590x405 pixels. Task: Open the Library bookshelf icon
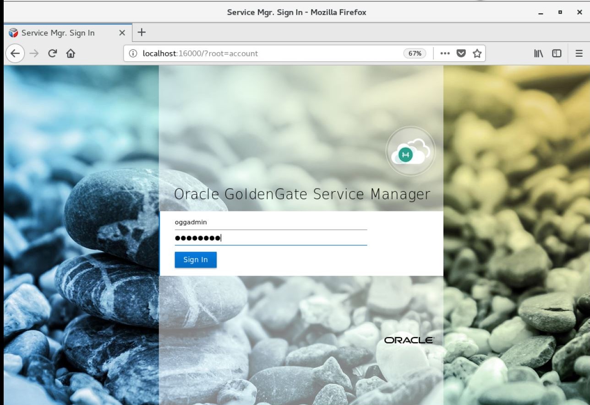click(539, 54)
